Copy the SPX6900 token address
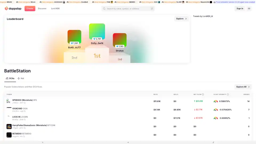 coord(25,103)
